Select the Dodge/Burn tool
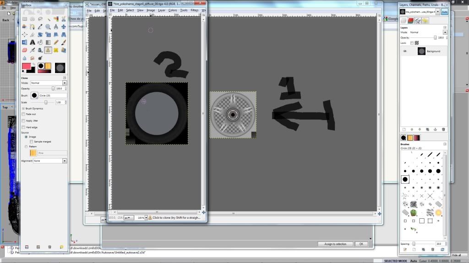The height and width of the screenshot is (263, 469). pos(40,58)
